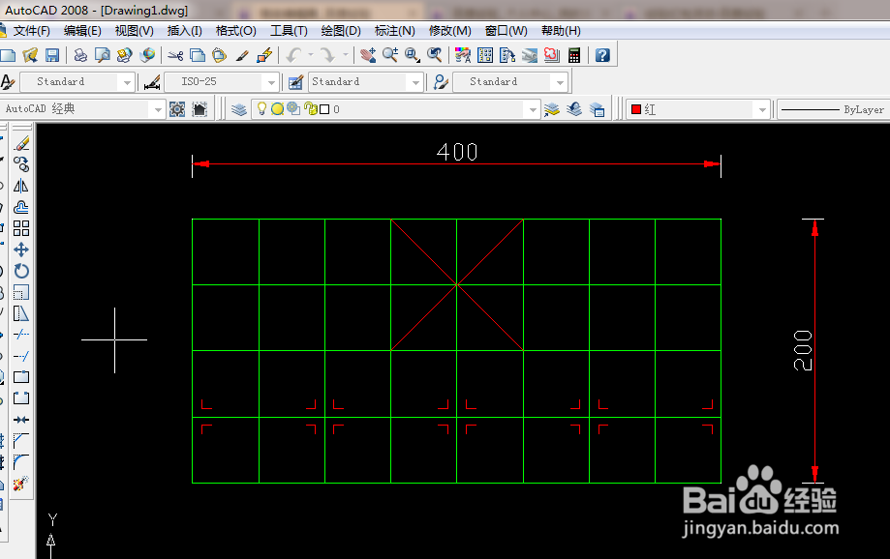
Task: Open the 标注(N) menu
Action: 394,31
